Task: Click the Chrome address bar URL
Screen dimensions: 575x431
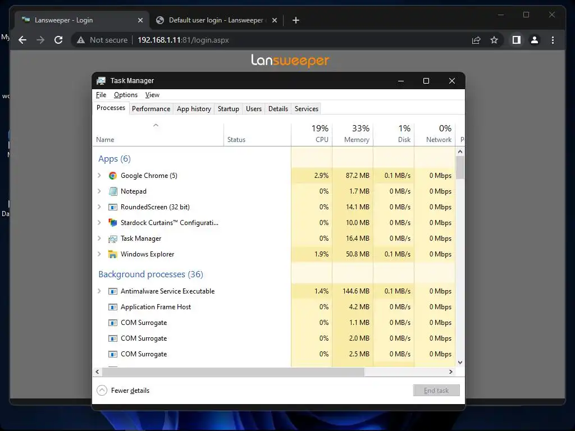Action: [183, 40]
